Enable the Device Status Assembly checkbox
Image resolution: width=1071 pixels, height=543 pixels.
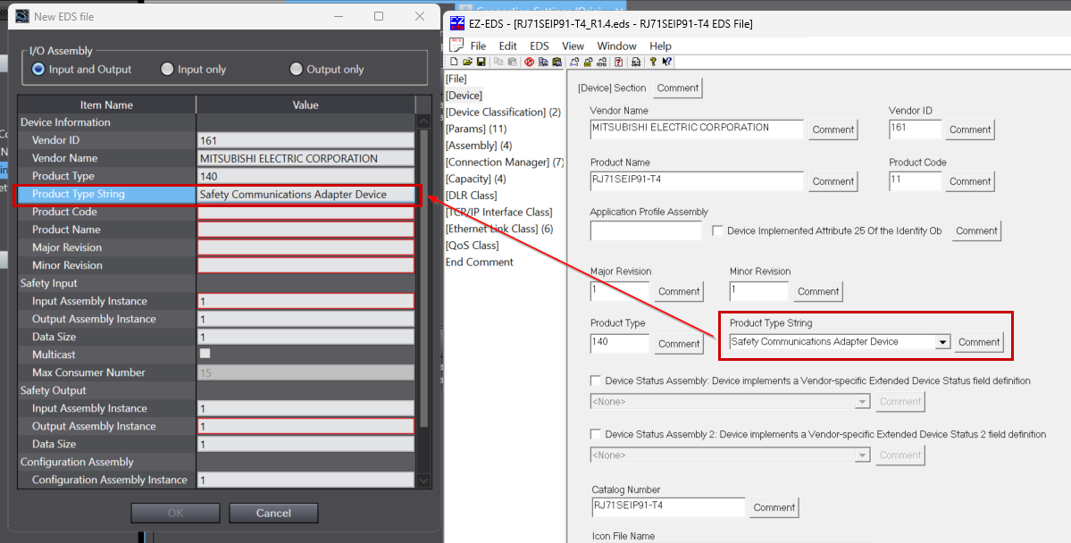596,381
